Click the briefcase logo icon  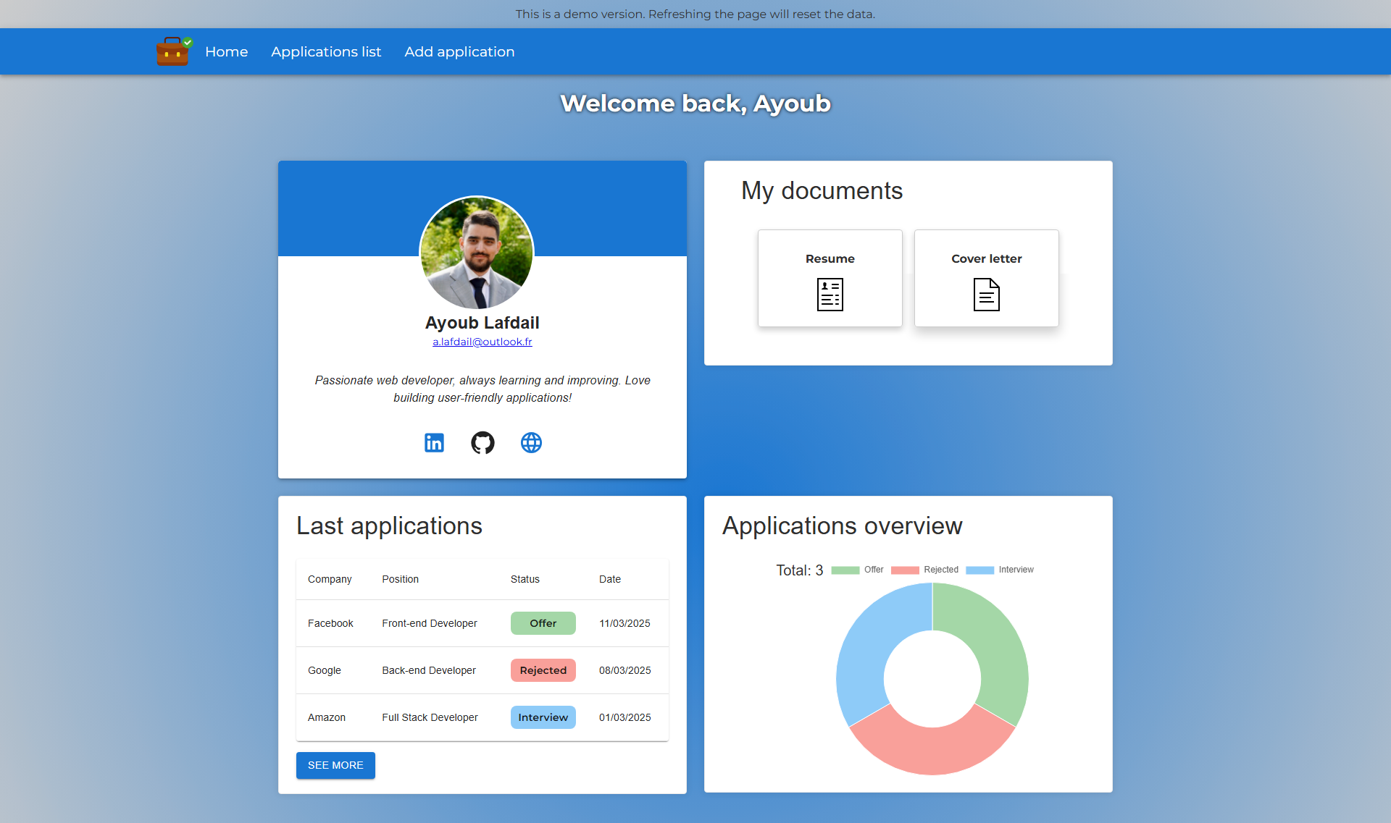click(173, 51)
